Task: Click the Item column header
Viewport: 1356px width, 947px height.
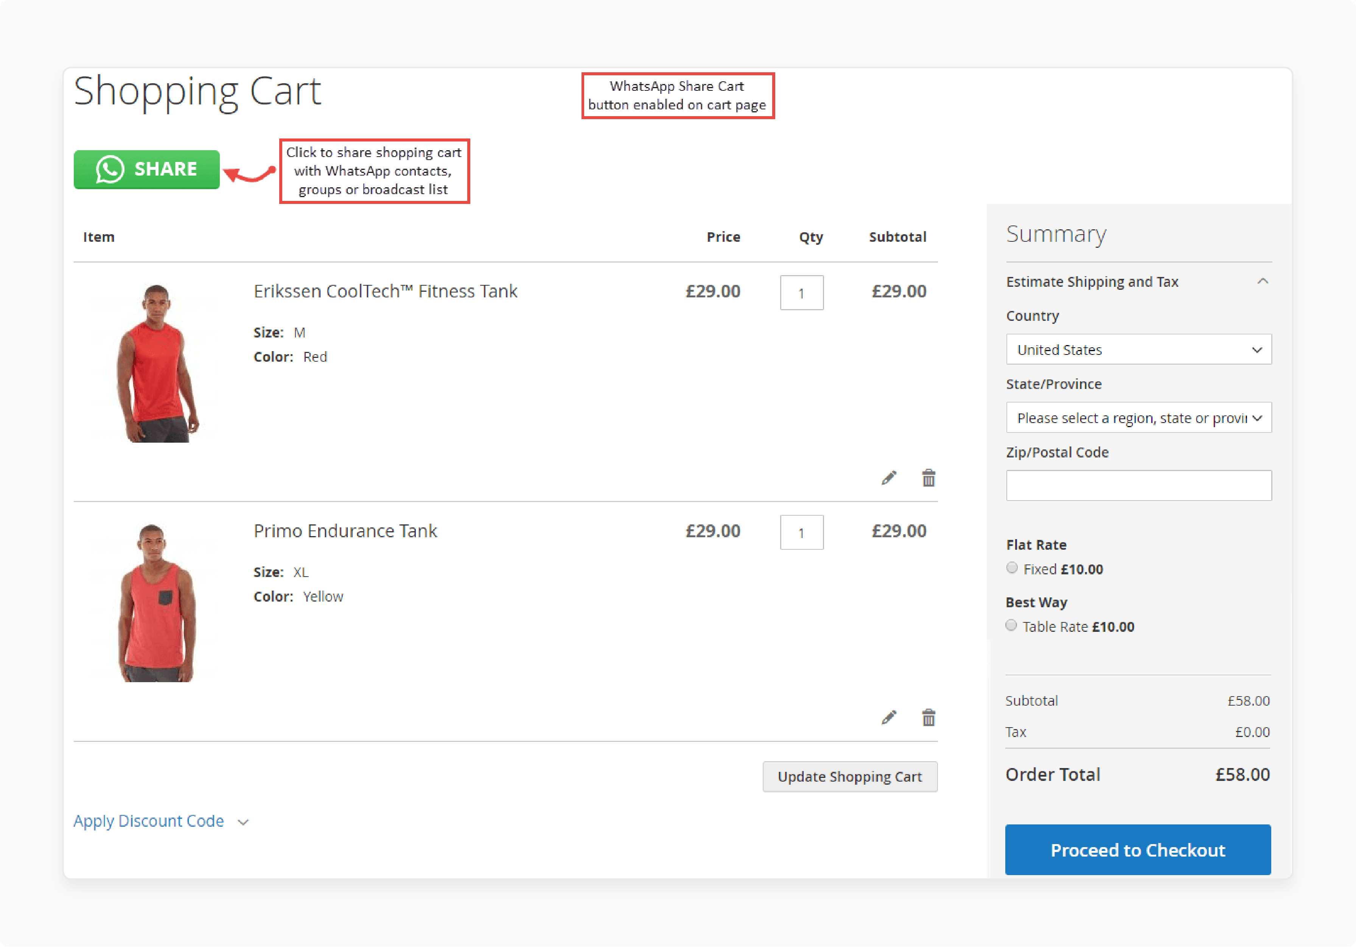Action: click(x=99, y=237)
